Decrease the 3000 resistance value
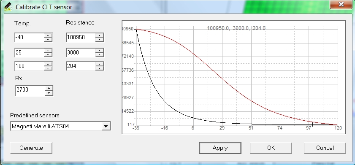The image size is (355, 165). [99, 54]
